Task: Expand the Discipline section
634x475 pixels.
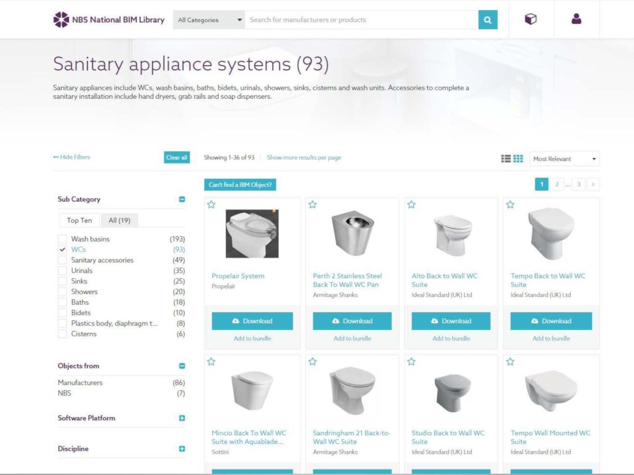Action: [x=182, y=449]
